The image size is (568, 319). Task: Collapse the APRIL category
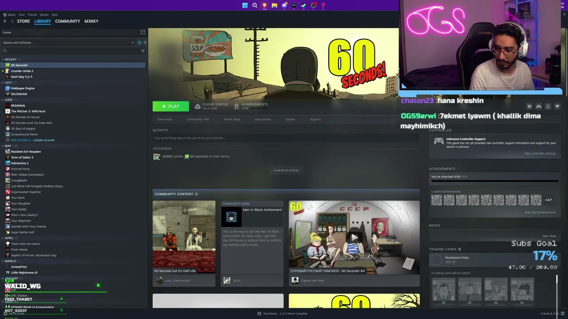[3, 238]
